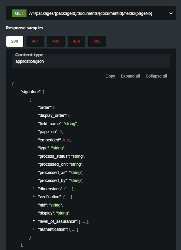This screenshot has height=250, width=181.
Task: View the 500 response sample
Action: [x=97, y=41]
